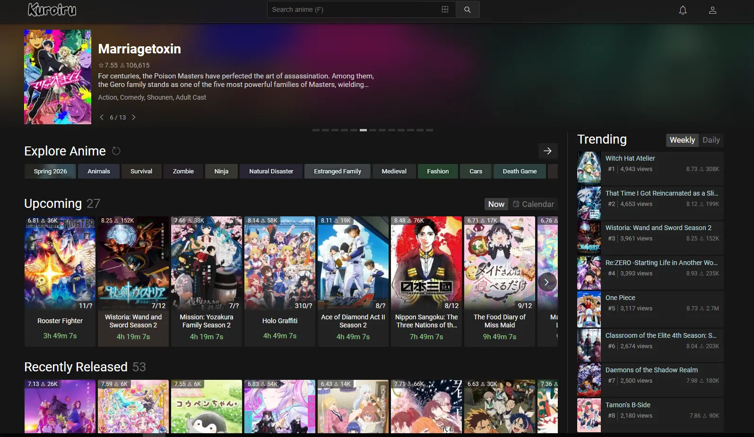Screen dimensions: 754x437
Task: Go to the Explore Anime arrow button
Action: pyautogui.click(x=548, y=151)
